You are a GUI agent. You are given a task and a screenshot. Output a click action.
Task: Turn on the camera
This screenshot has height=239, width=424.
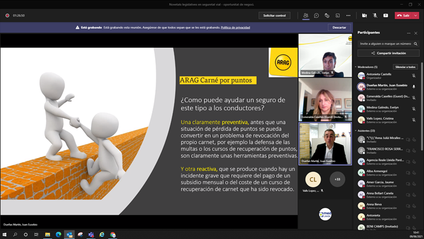[x=364, y=15]
